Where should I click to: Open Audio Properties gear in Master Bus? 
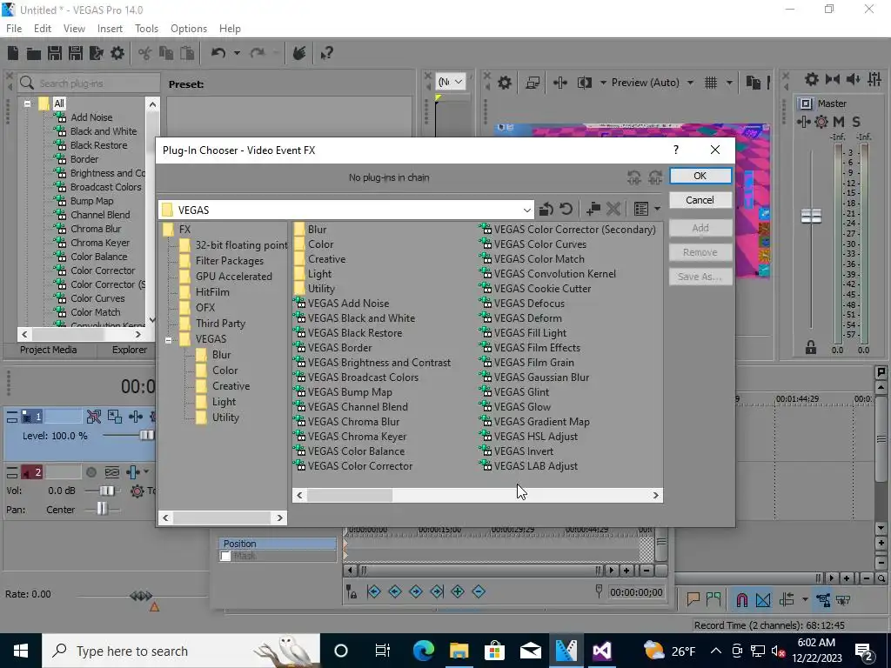click(812, 79)
